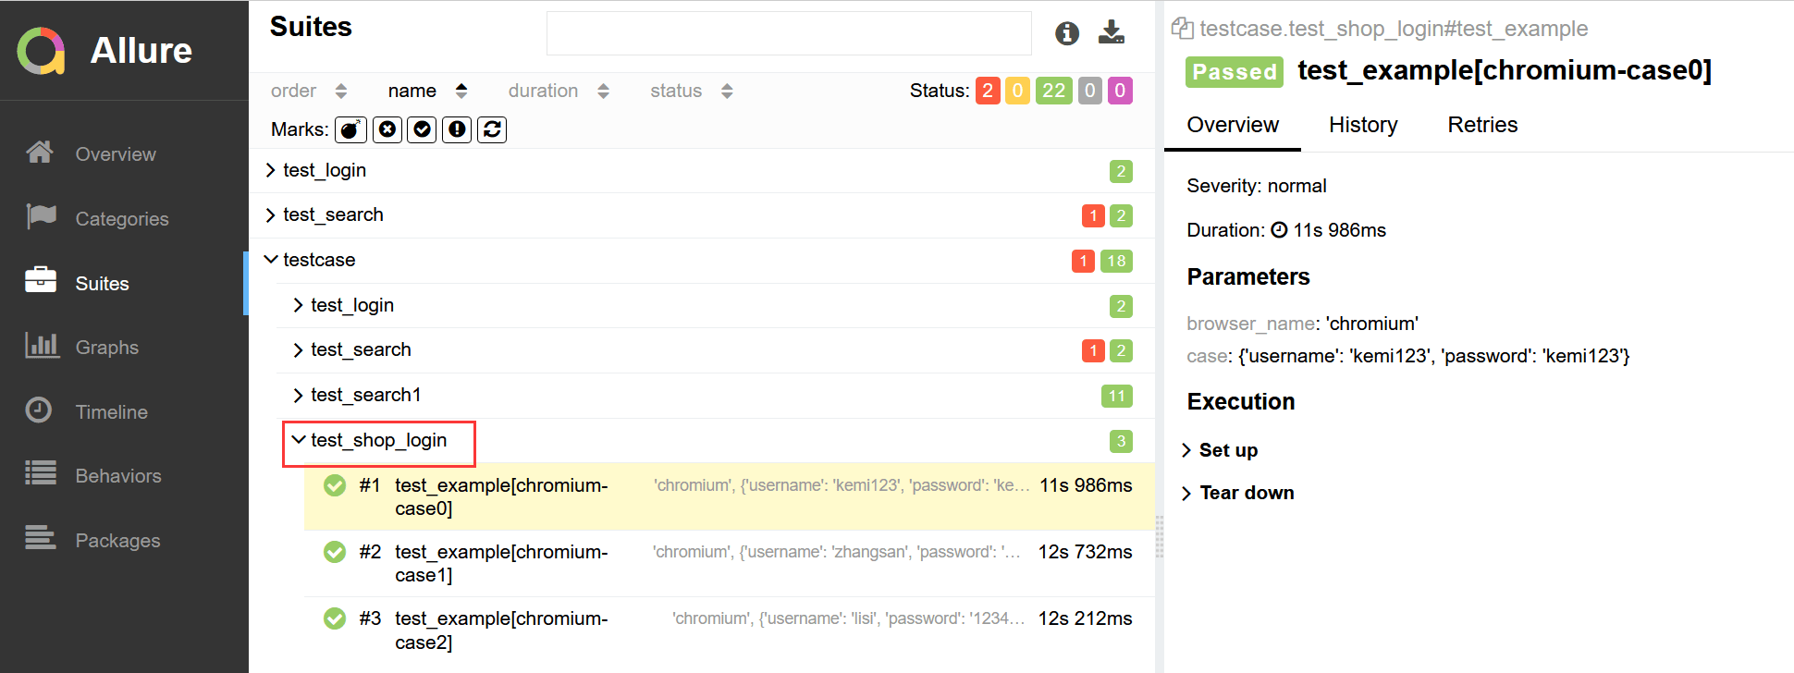Open the Graphs section from the sidebar

[105, 347]
